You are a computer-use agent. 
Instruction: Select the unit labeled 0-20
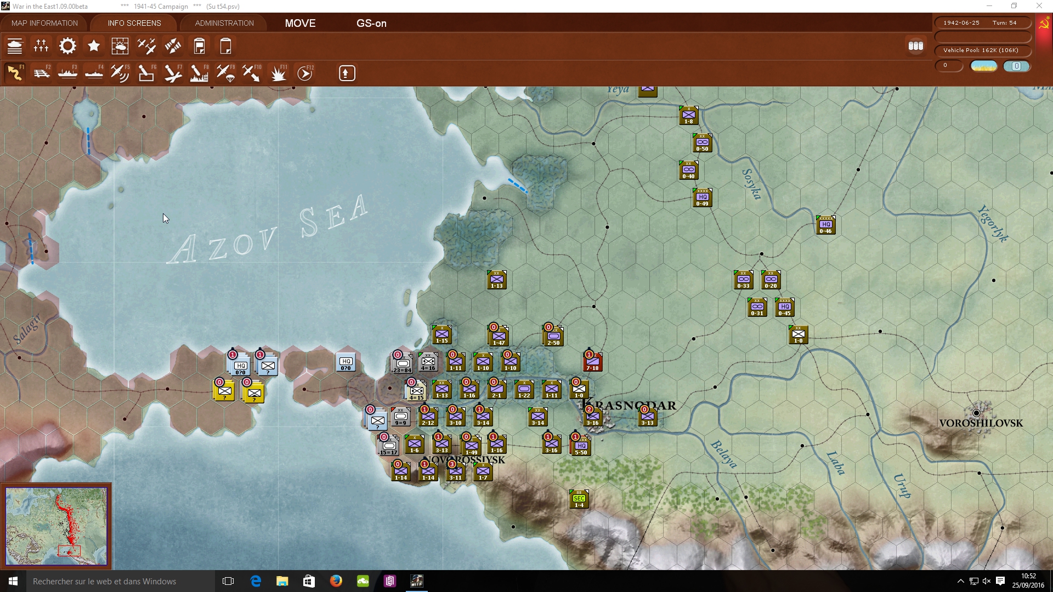click(x=771, y=280)
